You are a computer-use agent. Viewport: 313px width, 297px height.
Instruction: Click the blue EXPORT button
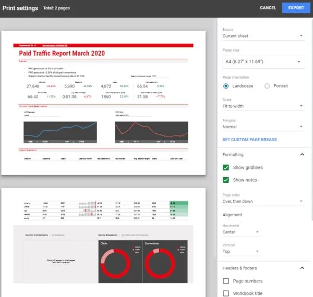tap(296, 8)
